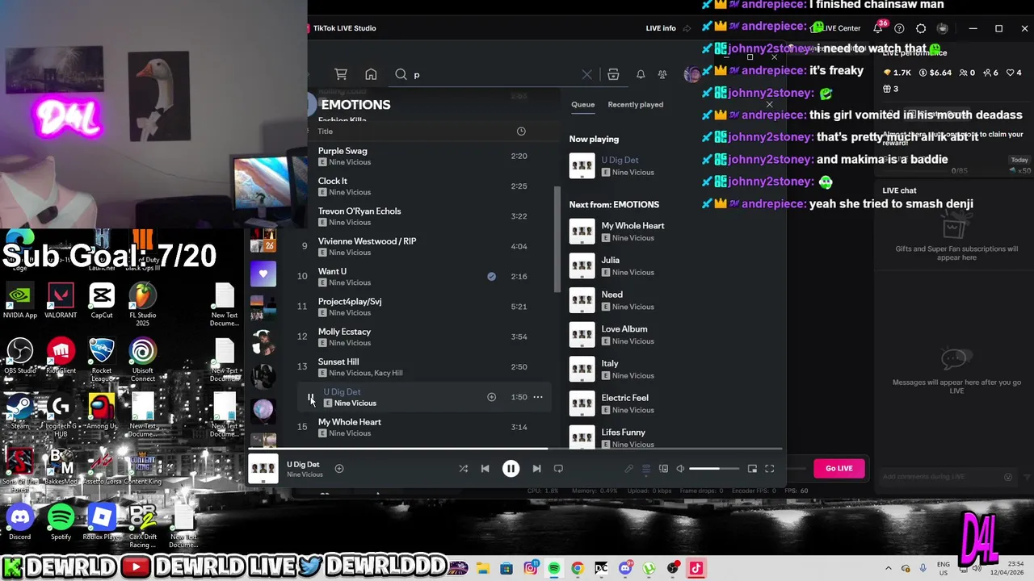The width and height of the screenshot is (1034, 581).
Task: Clear the Spotify search text
Action: (586, 75)
